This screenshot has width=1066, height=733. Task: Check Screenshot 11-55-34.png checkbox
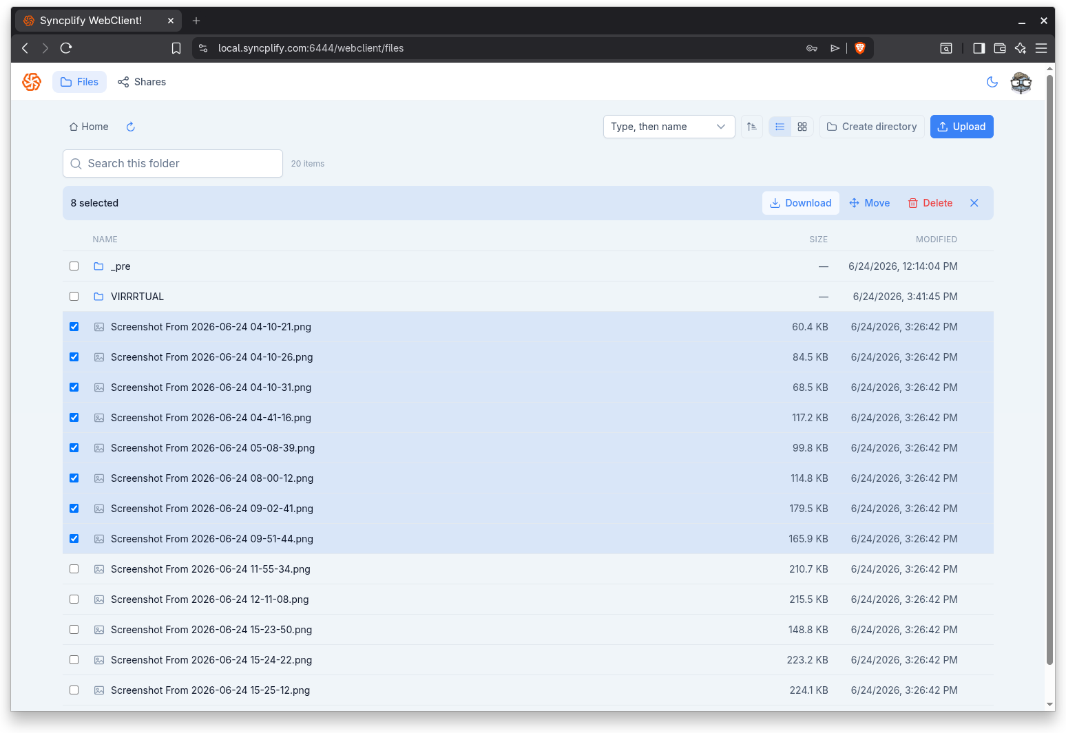[x=74, y=569]
